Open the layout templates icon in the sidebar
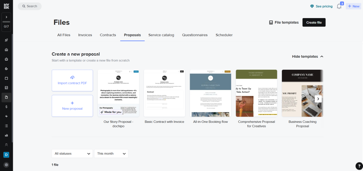363x171 pixels. coord(6,87)
